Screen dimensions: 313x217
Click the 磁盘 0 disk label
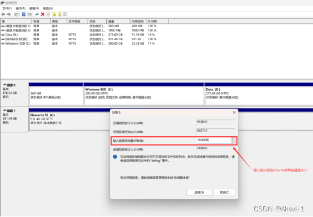coord(11,85)
